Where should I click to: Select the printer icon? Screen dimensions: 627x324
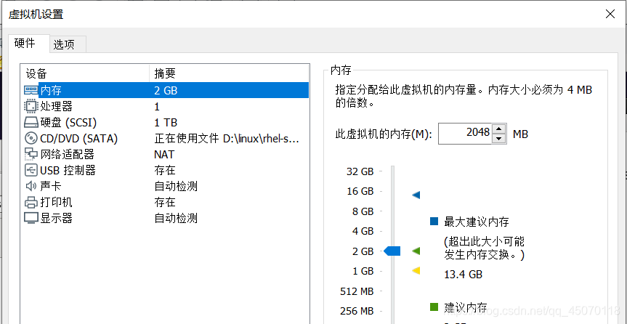(x=31, y=203)
